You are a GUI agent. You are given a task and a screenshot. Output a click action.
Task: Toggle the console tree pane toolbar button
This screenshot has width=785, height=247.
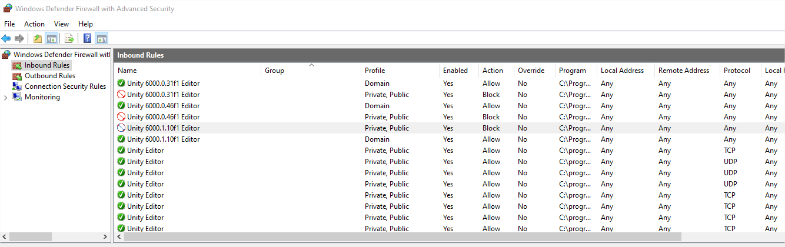point(52,39)
